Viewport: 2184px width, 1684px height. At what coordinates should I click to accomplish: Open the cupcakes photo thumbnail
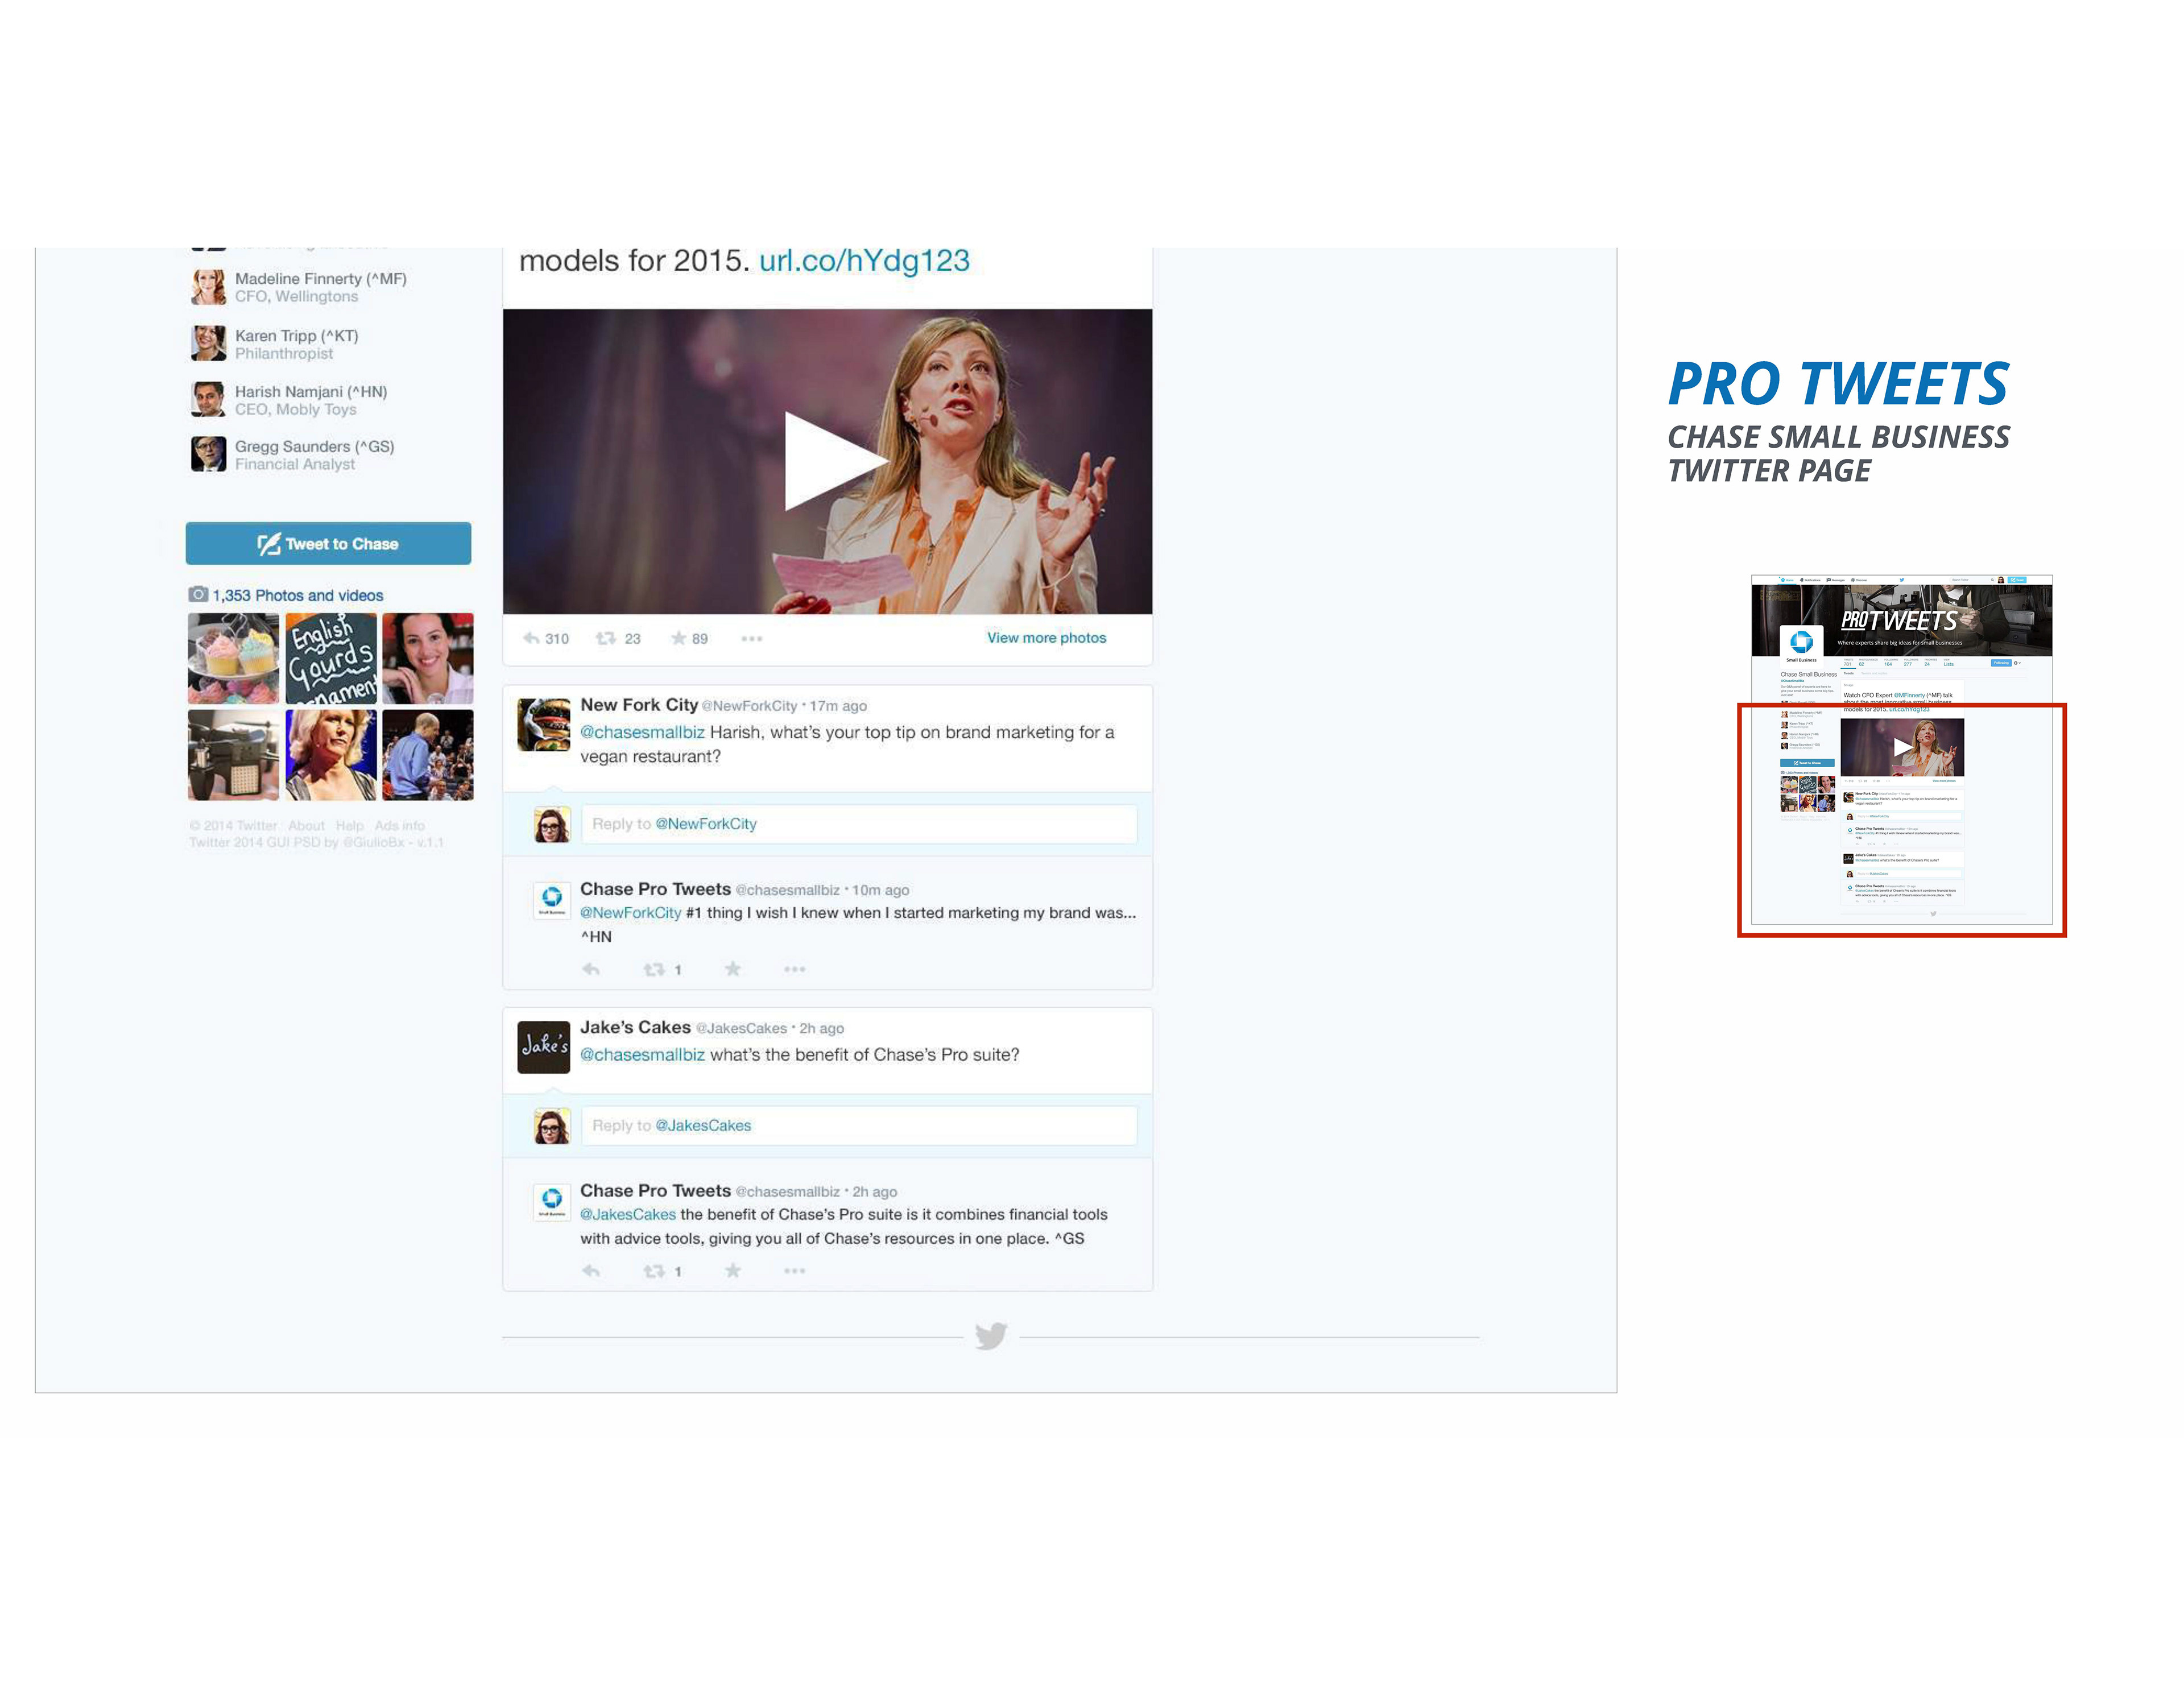(x=233, y=658)
